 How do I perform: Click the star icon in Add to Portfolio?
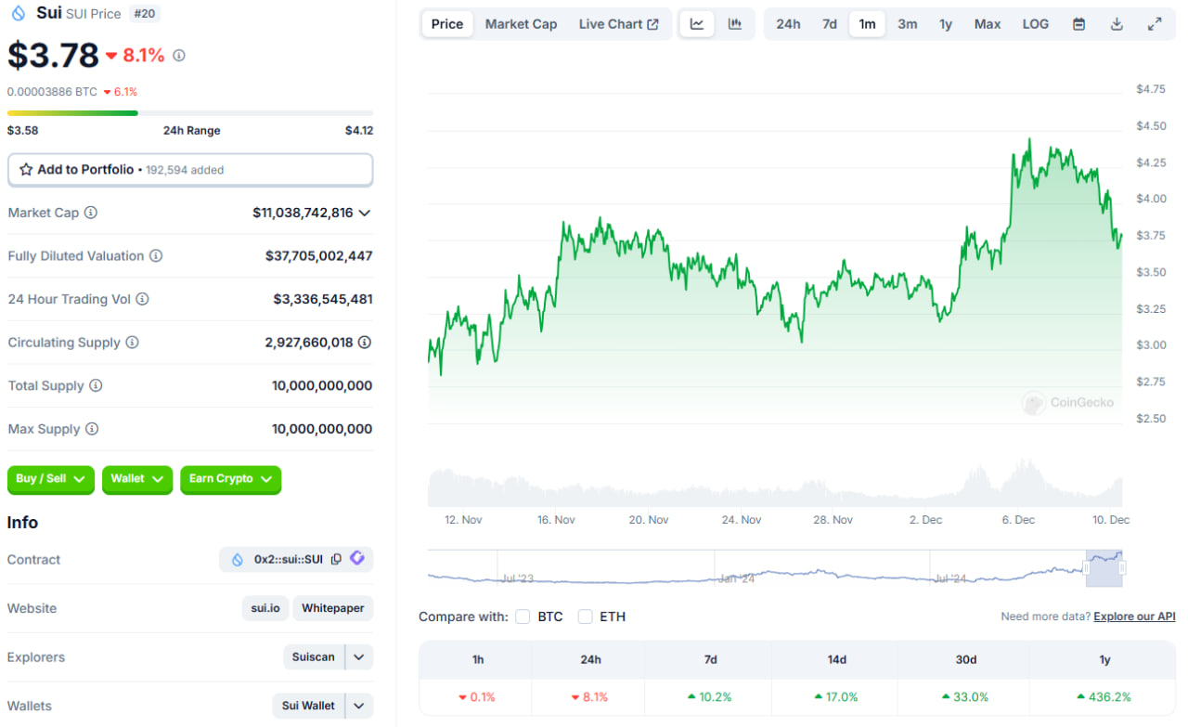26,170
